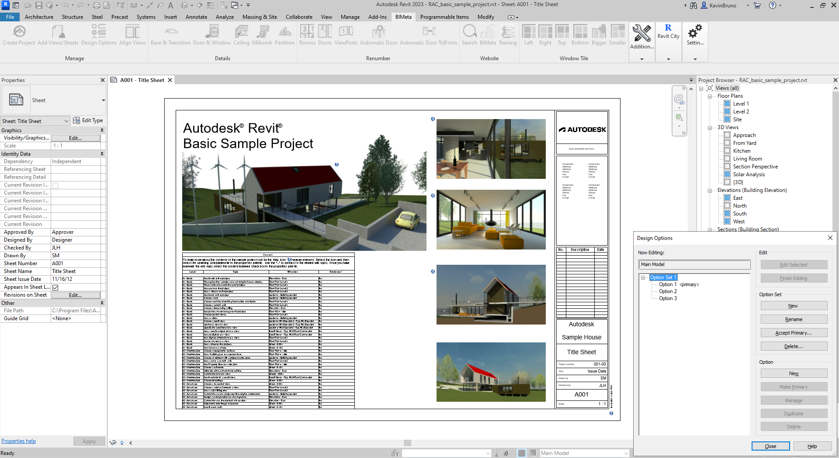Click the Option Set Delete button
The width and height of the screenshot is (839, 458).
794,346
